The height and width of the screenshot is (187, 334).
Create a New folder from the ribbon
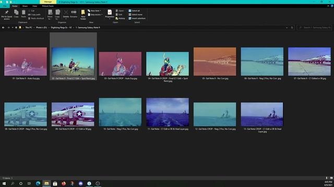pos(83,15)
